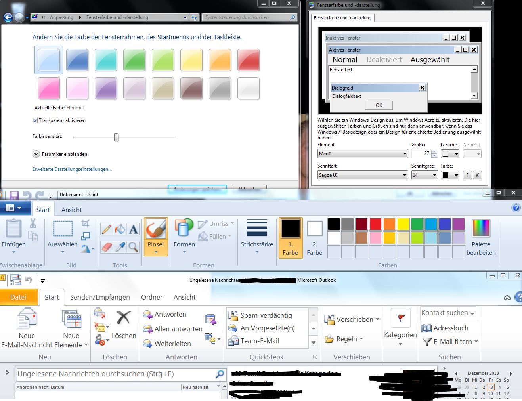
Task: Toggle bold F button in Fensterfarbe dialog
Action: [467, 175]
